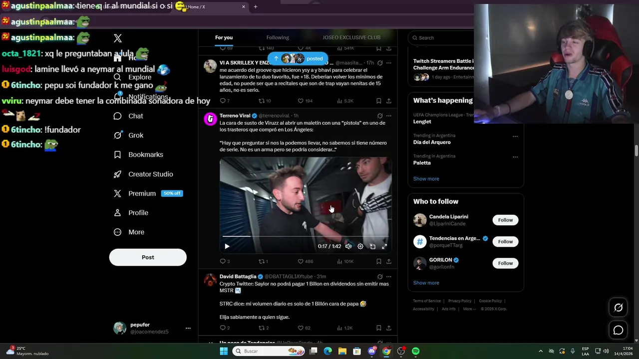Repost the David Battaglia post

(264, 328)
